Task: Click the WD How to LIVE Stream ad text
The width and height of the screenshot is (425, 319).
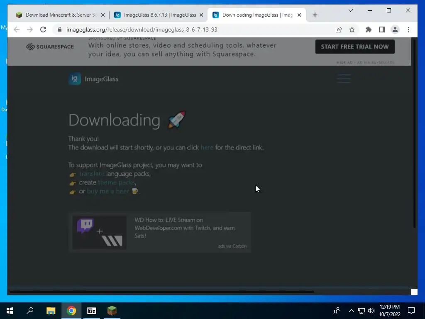Action: (185, 228)
